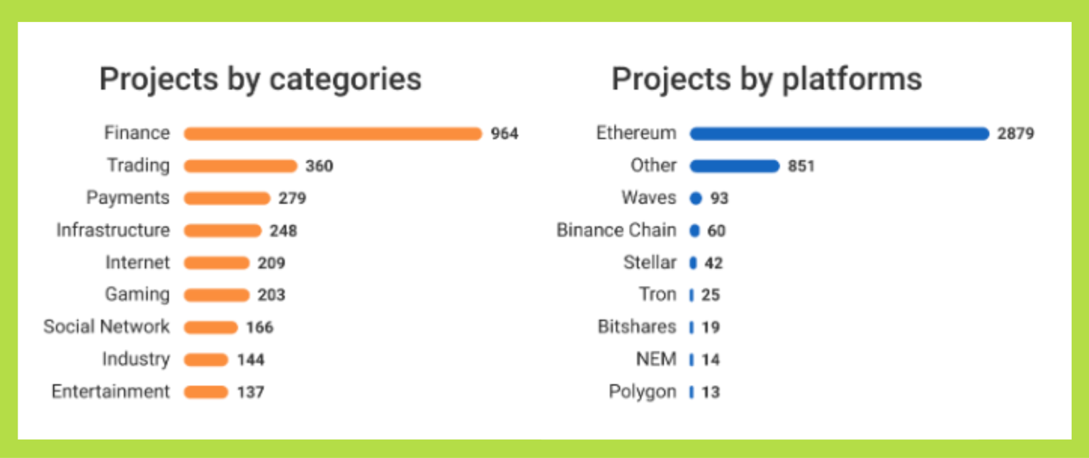Click the orange Trading bar
Image resolution: width=1089 pixels, height=458 pixels.
[240, 166]
